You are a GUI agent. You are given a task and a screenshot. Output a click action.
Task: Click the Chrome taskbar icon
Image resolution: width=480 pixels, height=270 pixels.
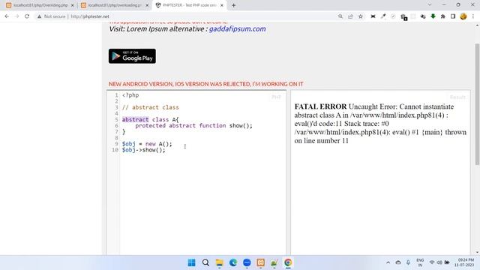(288, 262)
